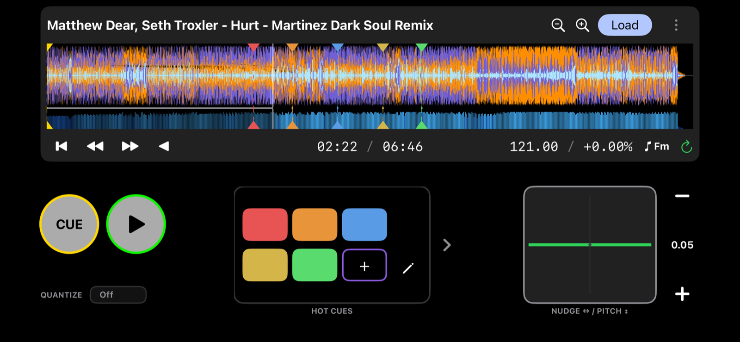Viewport: 740px width, 342px height.
Task: Increase pitch step with plus button
Action: pos(682,294)
